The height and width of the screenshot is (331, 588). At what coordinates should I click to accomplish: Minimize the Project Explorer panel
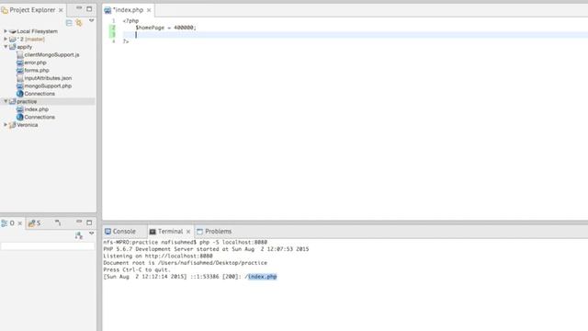pos(79,8)
